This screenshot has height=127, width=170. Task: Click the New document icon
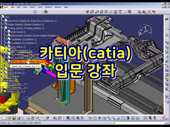click(5, 118)
